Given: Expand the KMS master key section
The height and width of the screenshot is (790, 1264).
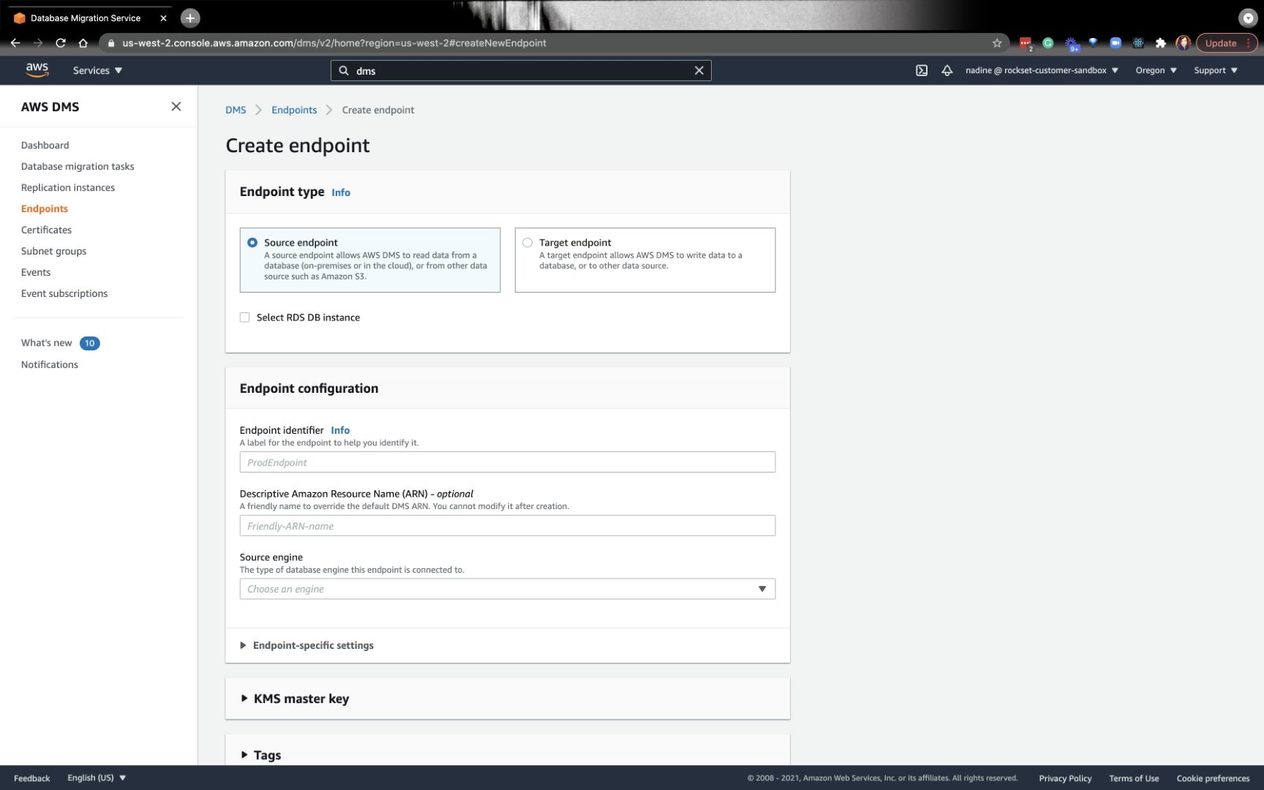Looking at the screenshot, I should [295, 699].
